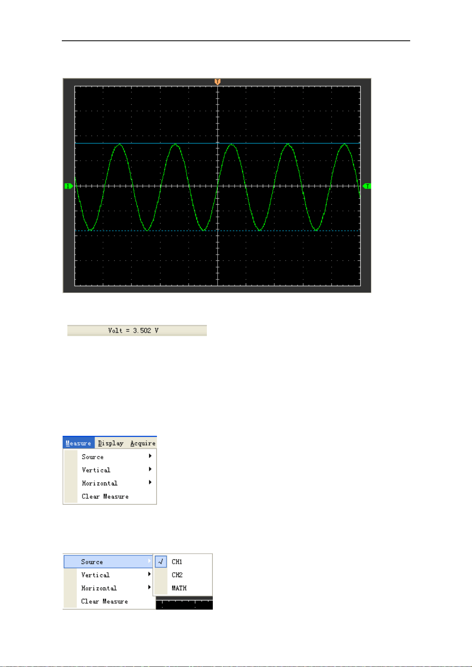Toggle the checked CH1 source checkmark
This screenshot has width=472, height=667.
(x=161, y=561)
